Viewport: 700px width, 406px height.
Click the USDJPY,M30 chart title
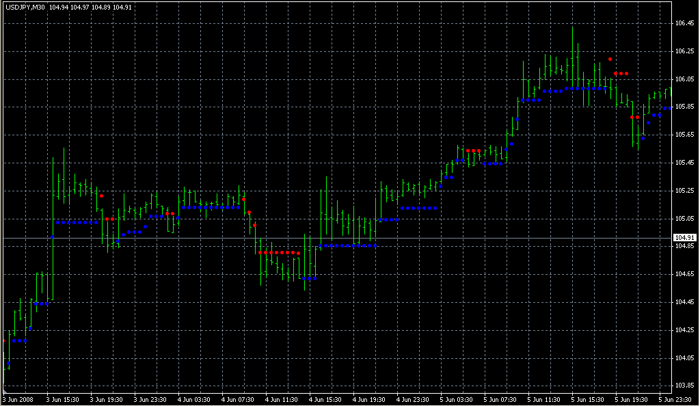click(x=26, y=8)
